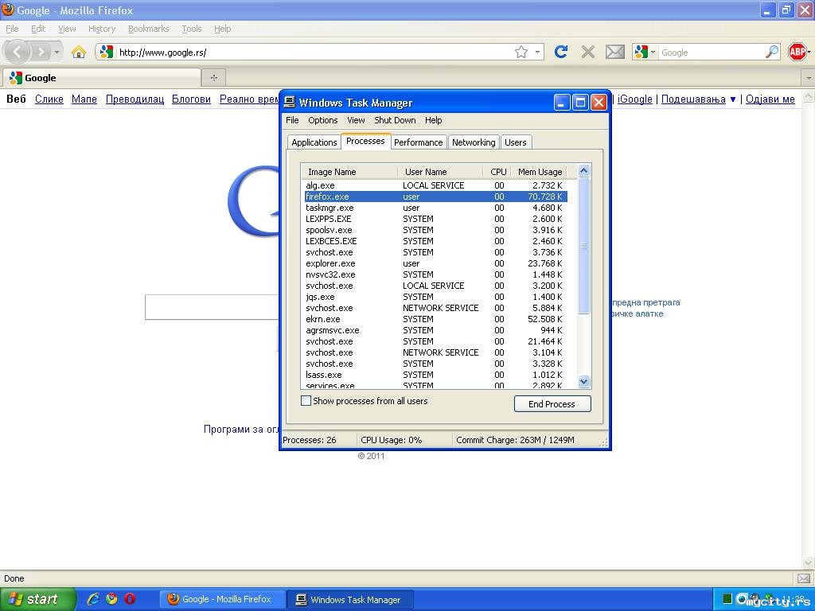Screen dimensions: 815x611
Task: Click the reload page icon
Action: click(x=561, y=52)
